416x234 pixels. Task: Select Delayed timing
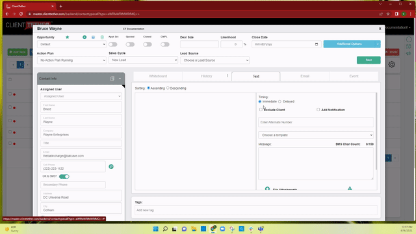pyautogui.click(x=279, y=101)
